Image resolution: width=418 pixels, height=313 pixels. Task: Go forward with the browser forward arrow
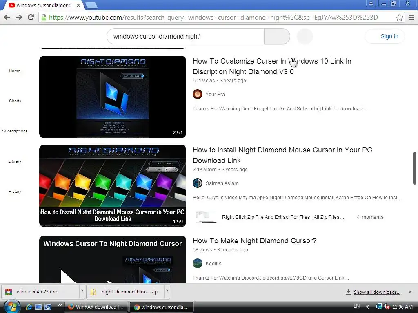point(19,17)
